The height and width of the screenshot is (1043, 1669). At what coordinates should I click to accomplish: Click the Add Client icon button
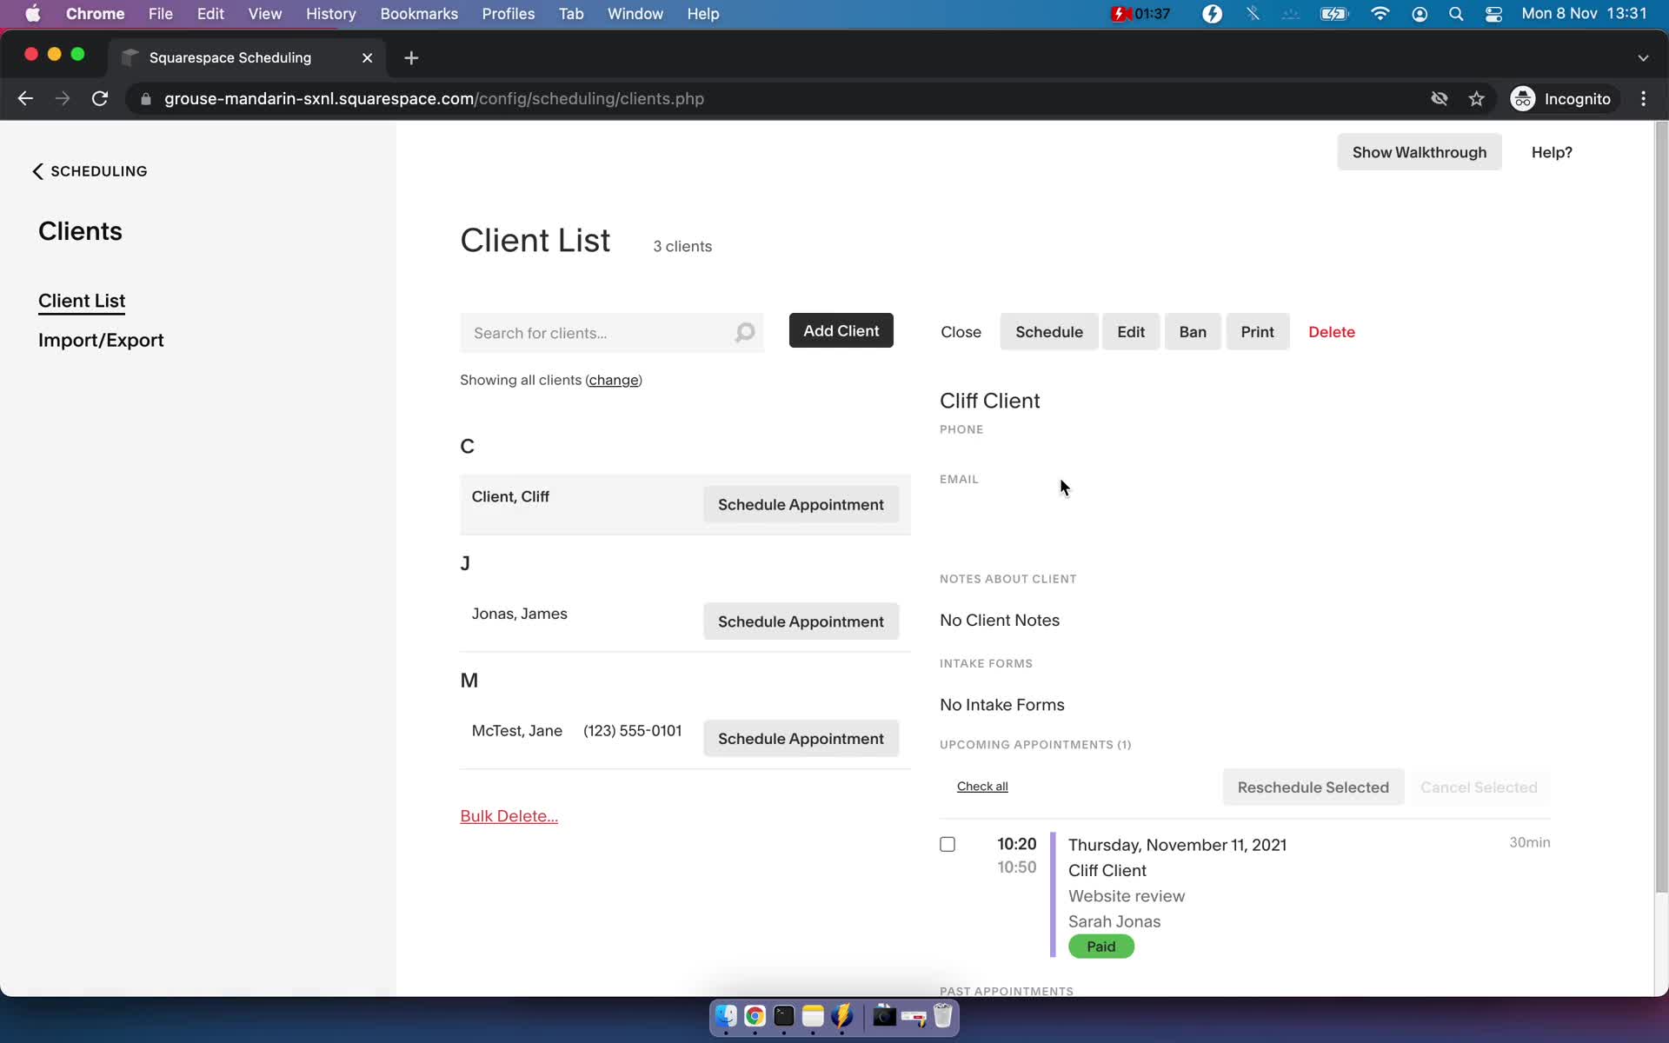[x=841, y=330]
